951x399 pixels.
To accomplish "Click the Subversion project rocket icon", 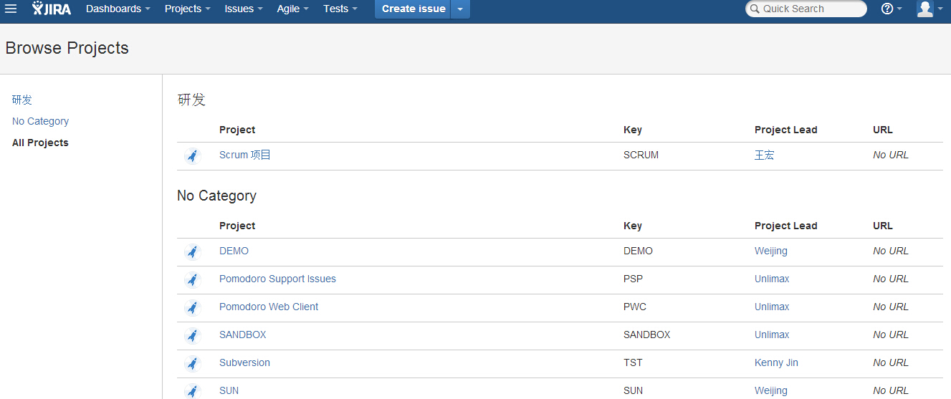I will pos(192,363).
